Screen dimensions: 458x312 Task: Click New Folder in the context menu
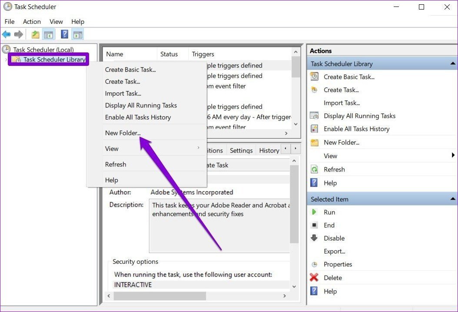pyautogui.click(x=123, y=133)
